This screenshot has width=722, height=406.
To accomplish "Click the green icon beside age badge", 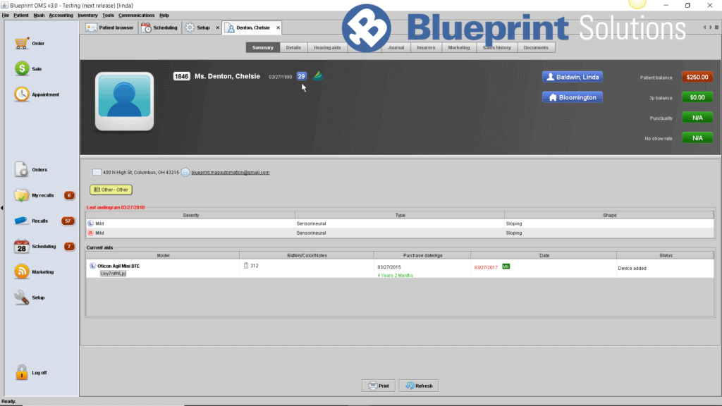I will (x=318, y=76).
